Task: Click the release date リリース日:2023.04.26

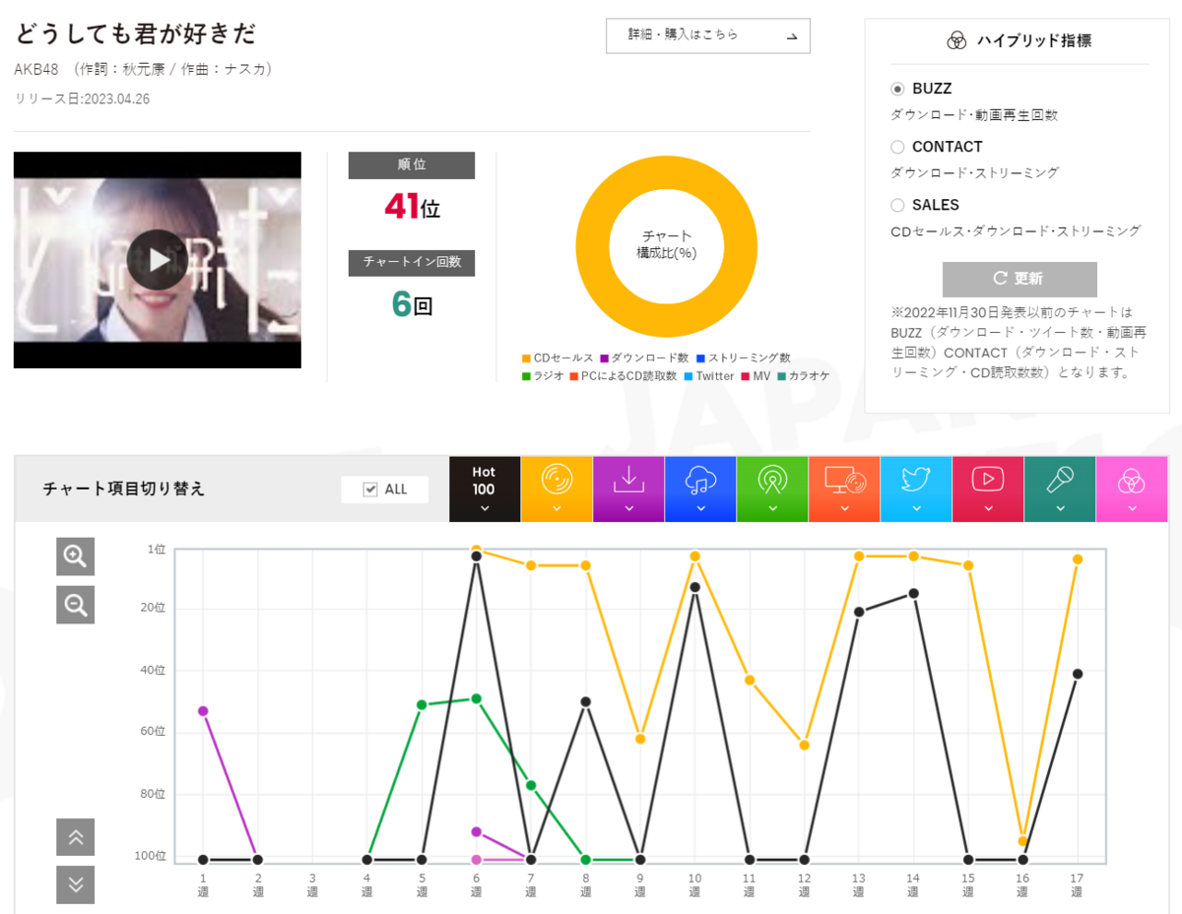Action: 82,98
